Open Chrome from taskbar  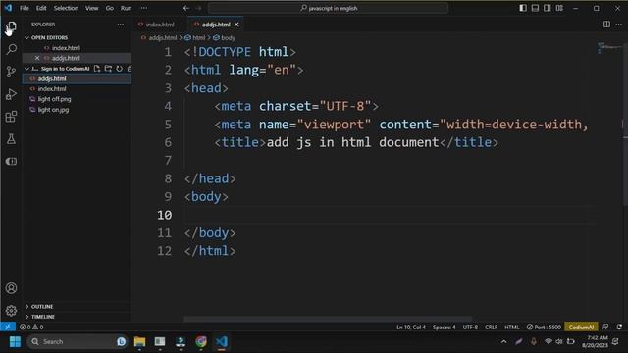pos(201,341)
